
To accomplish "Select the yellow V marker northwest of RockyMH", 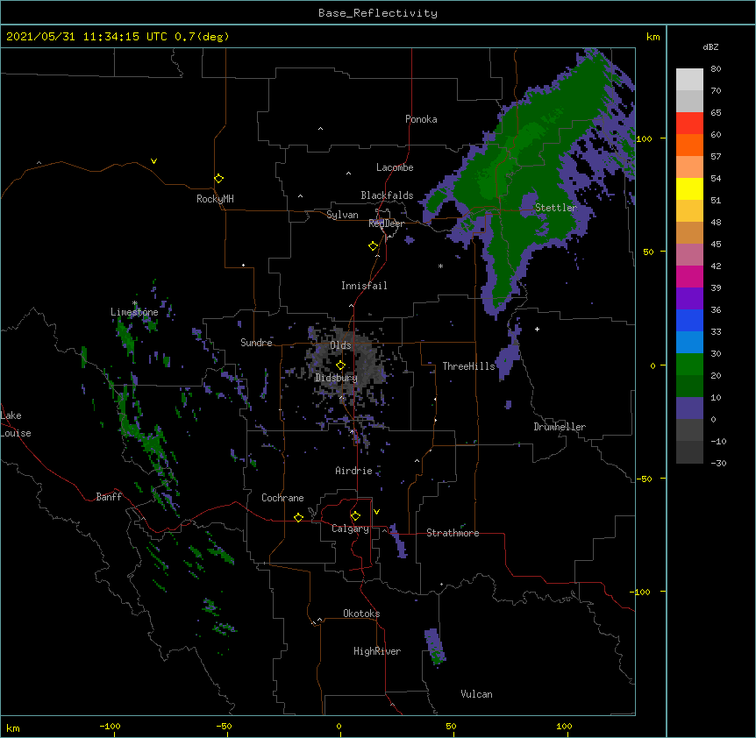I will tap(153, 161).
